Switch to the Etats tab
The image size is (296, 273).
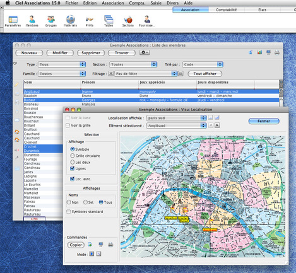pos(262,9)
